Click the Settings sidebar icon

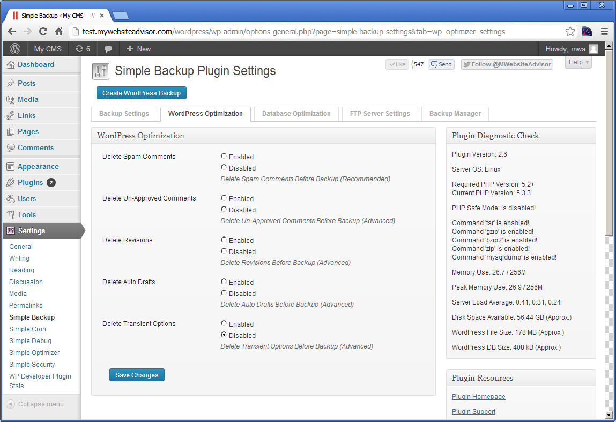11,231
